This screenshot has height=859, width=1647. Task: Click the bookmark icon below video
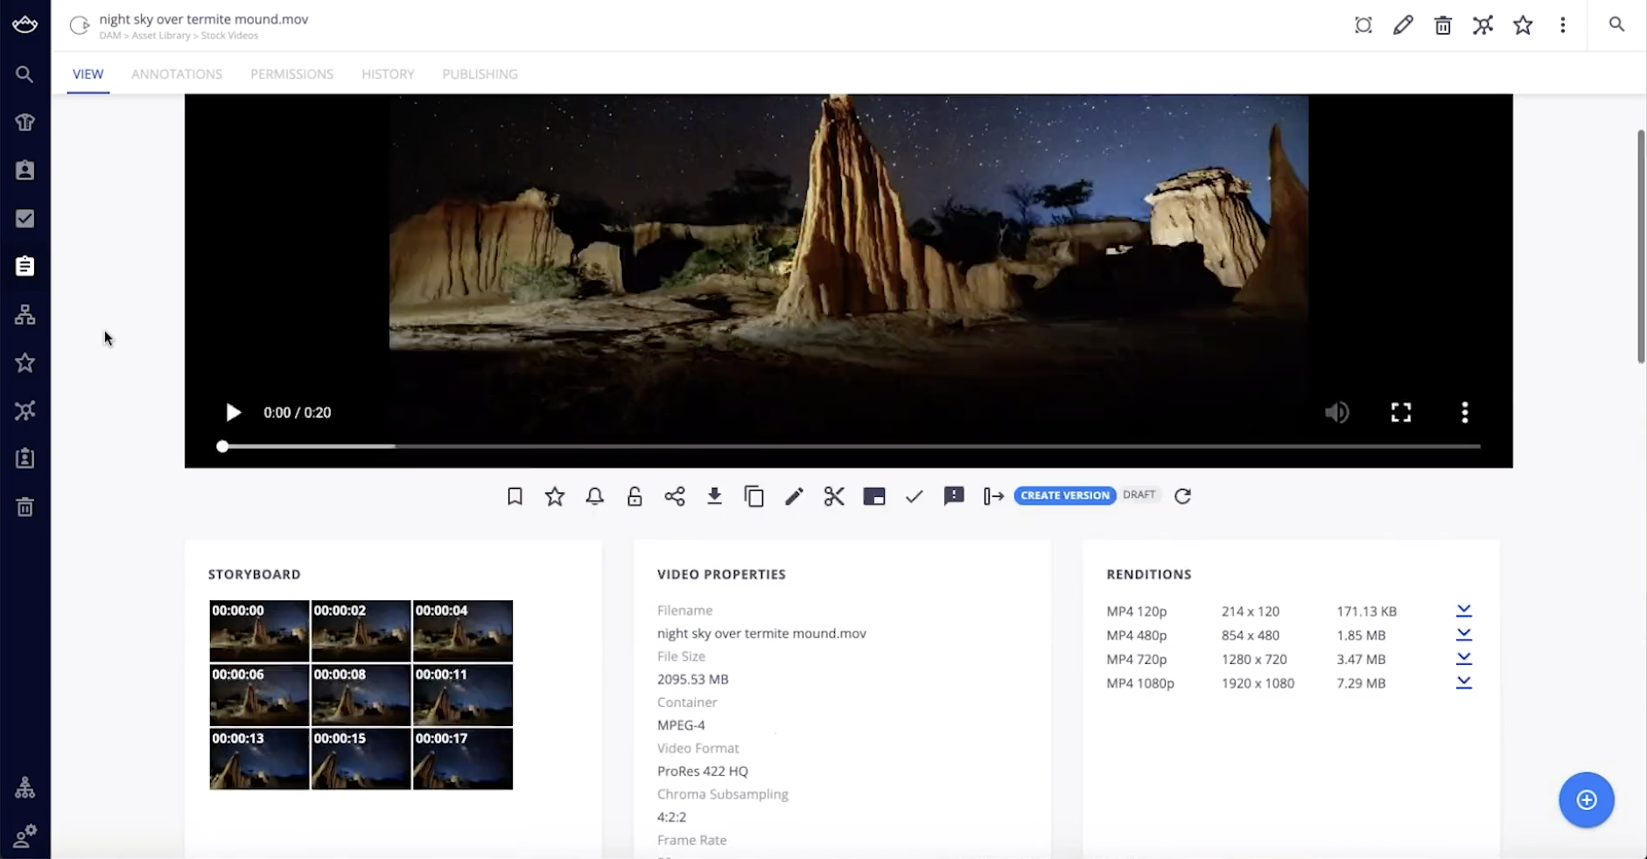515,497
